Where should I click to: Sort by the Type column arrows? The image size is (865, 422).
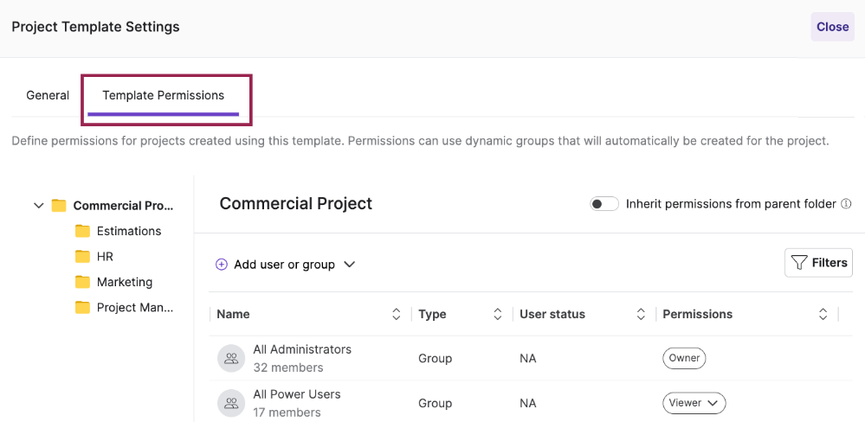click(x=498, y=314)
